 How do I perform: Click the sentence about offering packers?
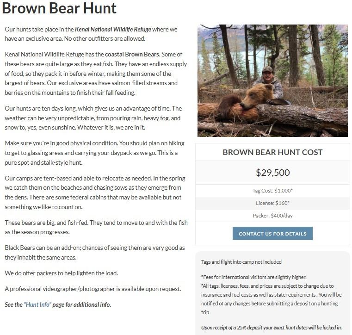tap(61, 273)
